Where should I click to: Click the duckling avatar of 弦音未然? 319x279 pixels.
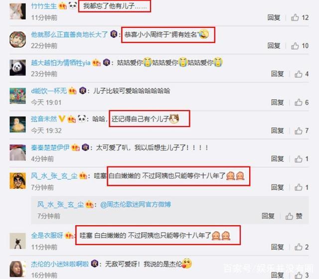click(18, 125)
